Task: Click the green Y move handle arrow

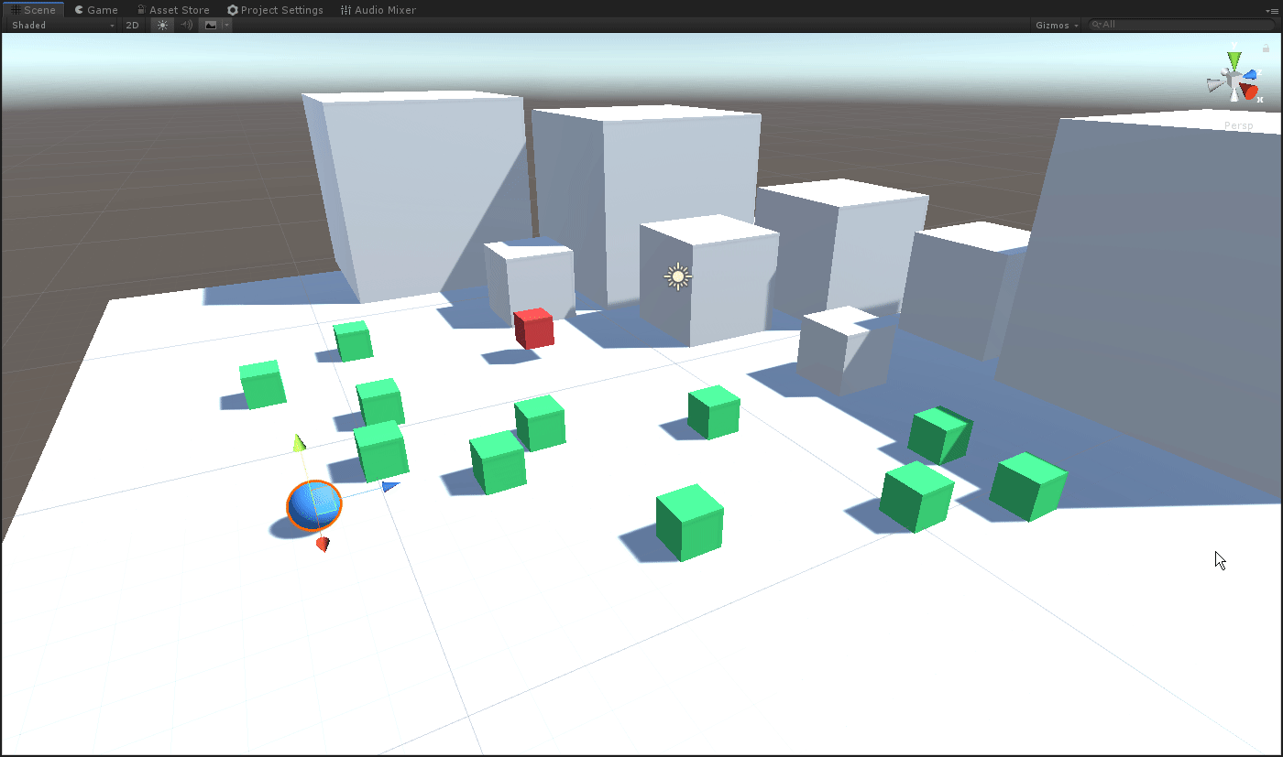Action: pyautogui.click(x=299, y=443)
